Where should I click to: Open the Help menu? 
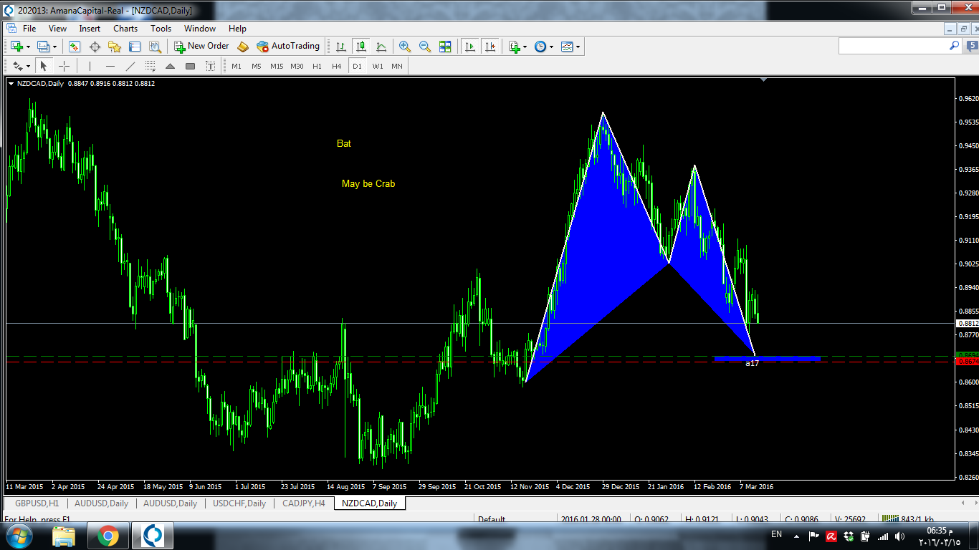click(x=237, y=29)
